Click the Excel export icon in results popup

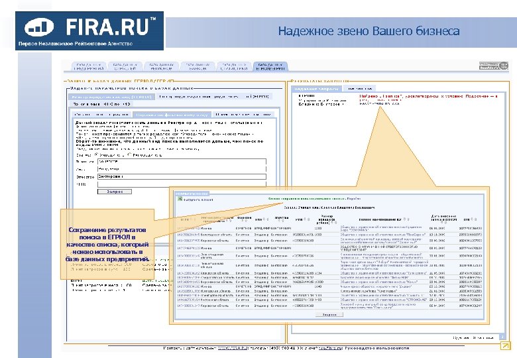click(180, 199)
